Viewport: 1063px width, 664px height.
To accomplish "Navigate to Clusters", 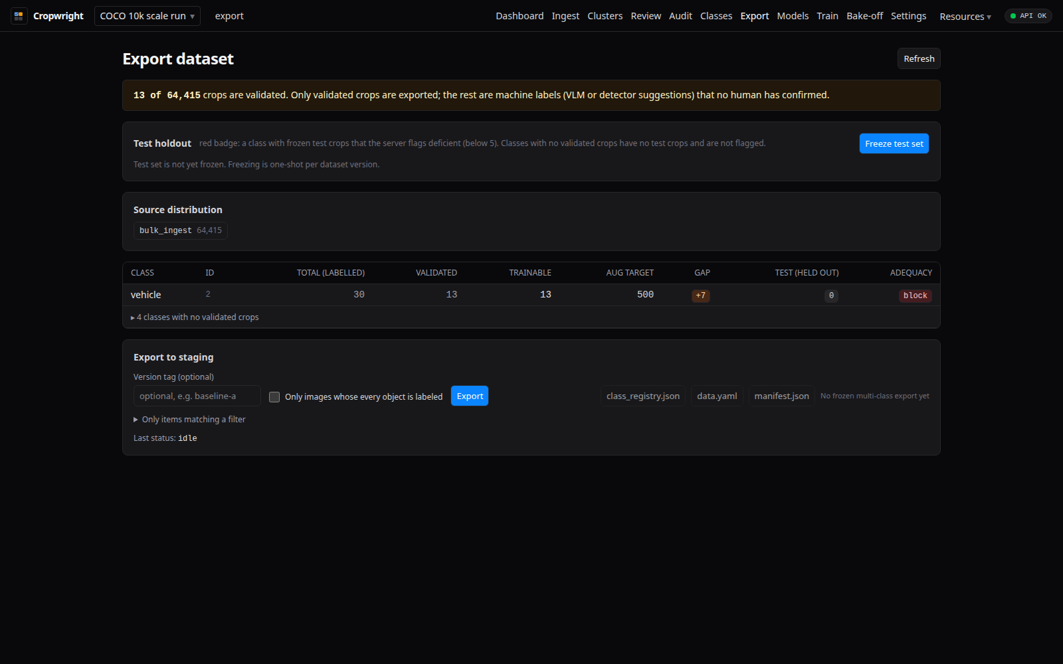I will (605, 16).
